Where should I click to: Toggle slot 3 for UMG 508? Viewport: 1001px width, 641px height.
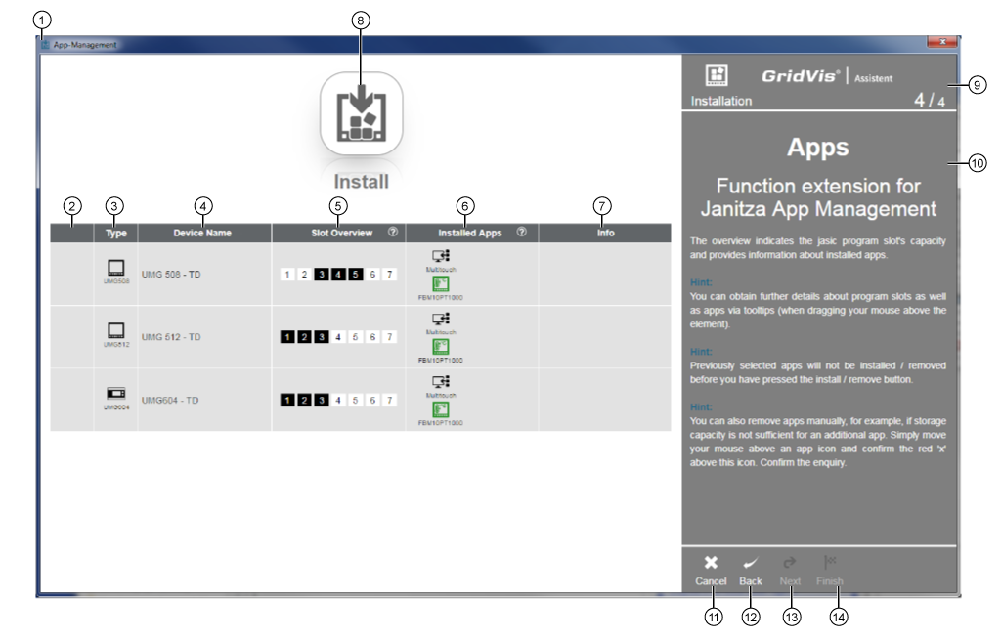323,276
